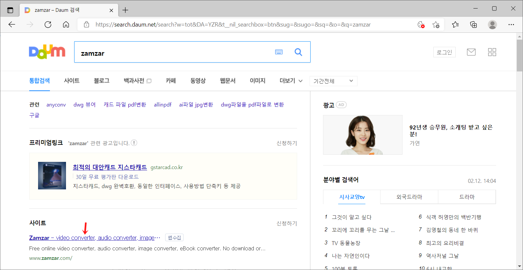Image resolution: width=523 pixels, height=270 pixels.
Task: Click the GstarCAD product box thumbnail
Action: [52, 176]
